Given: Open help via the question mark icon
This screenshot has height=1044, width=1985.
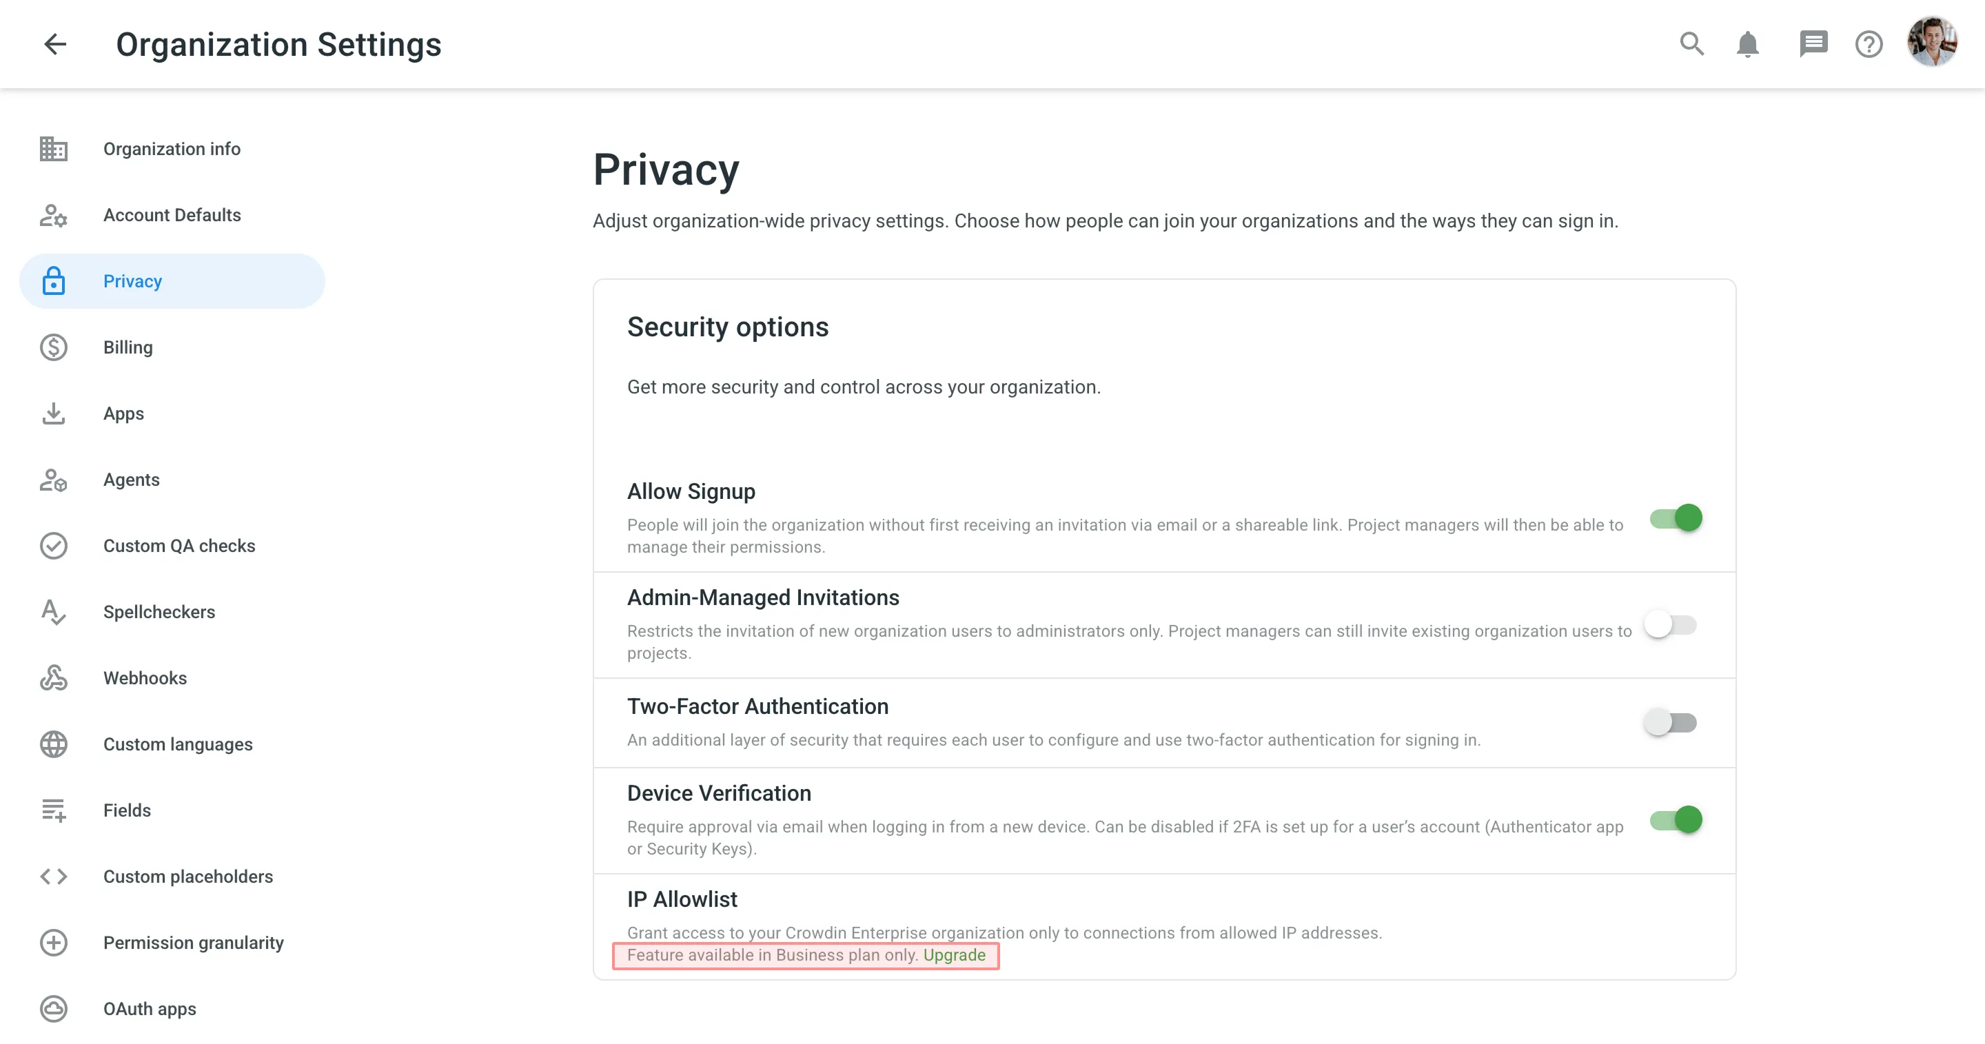Looking at the screenshot, I should [1869, 44].
